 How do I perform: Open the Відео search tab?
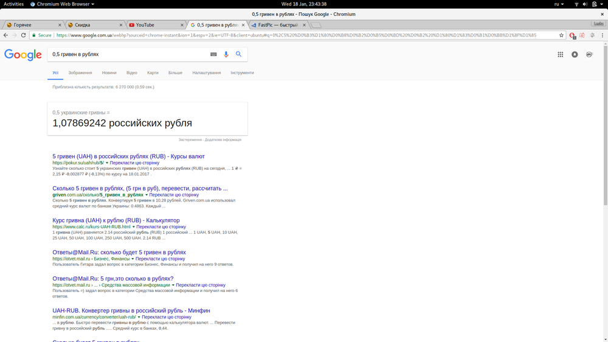131,72
